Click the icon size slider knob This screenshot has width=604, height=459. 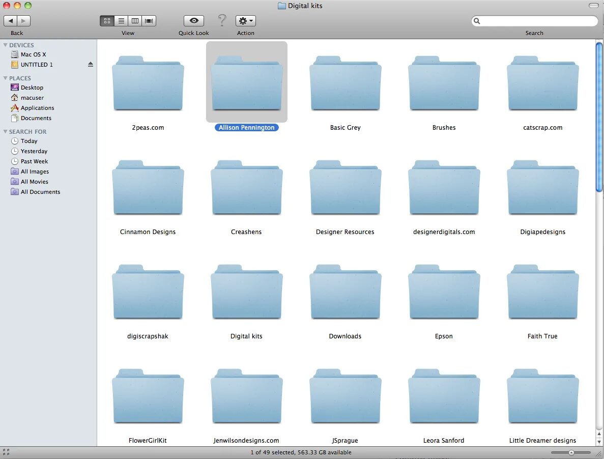click(571, 453)
